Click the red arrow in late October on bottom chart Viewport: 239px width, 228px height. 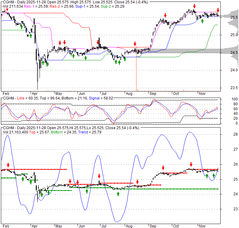pyautogui.click(x=191, y=164)
